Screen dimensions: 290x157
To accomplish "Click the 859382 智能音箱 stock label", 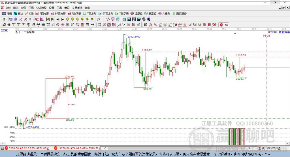I will pos(279,32).
